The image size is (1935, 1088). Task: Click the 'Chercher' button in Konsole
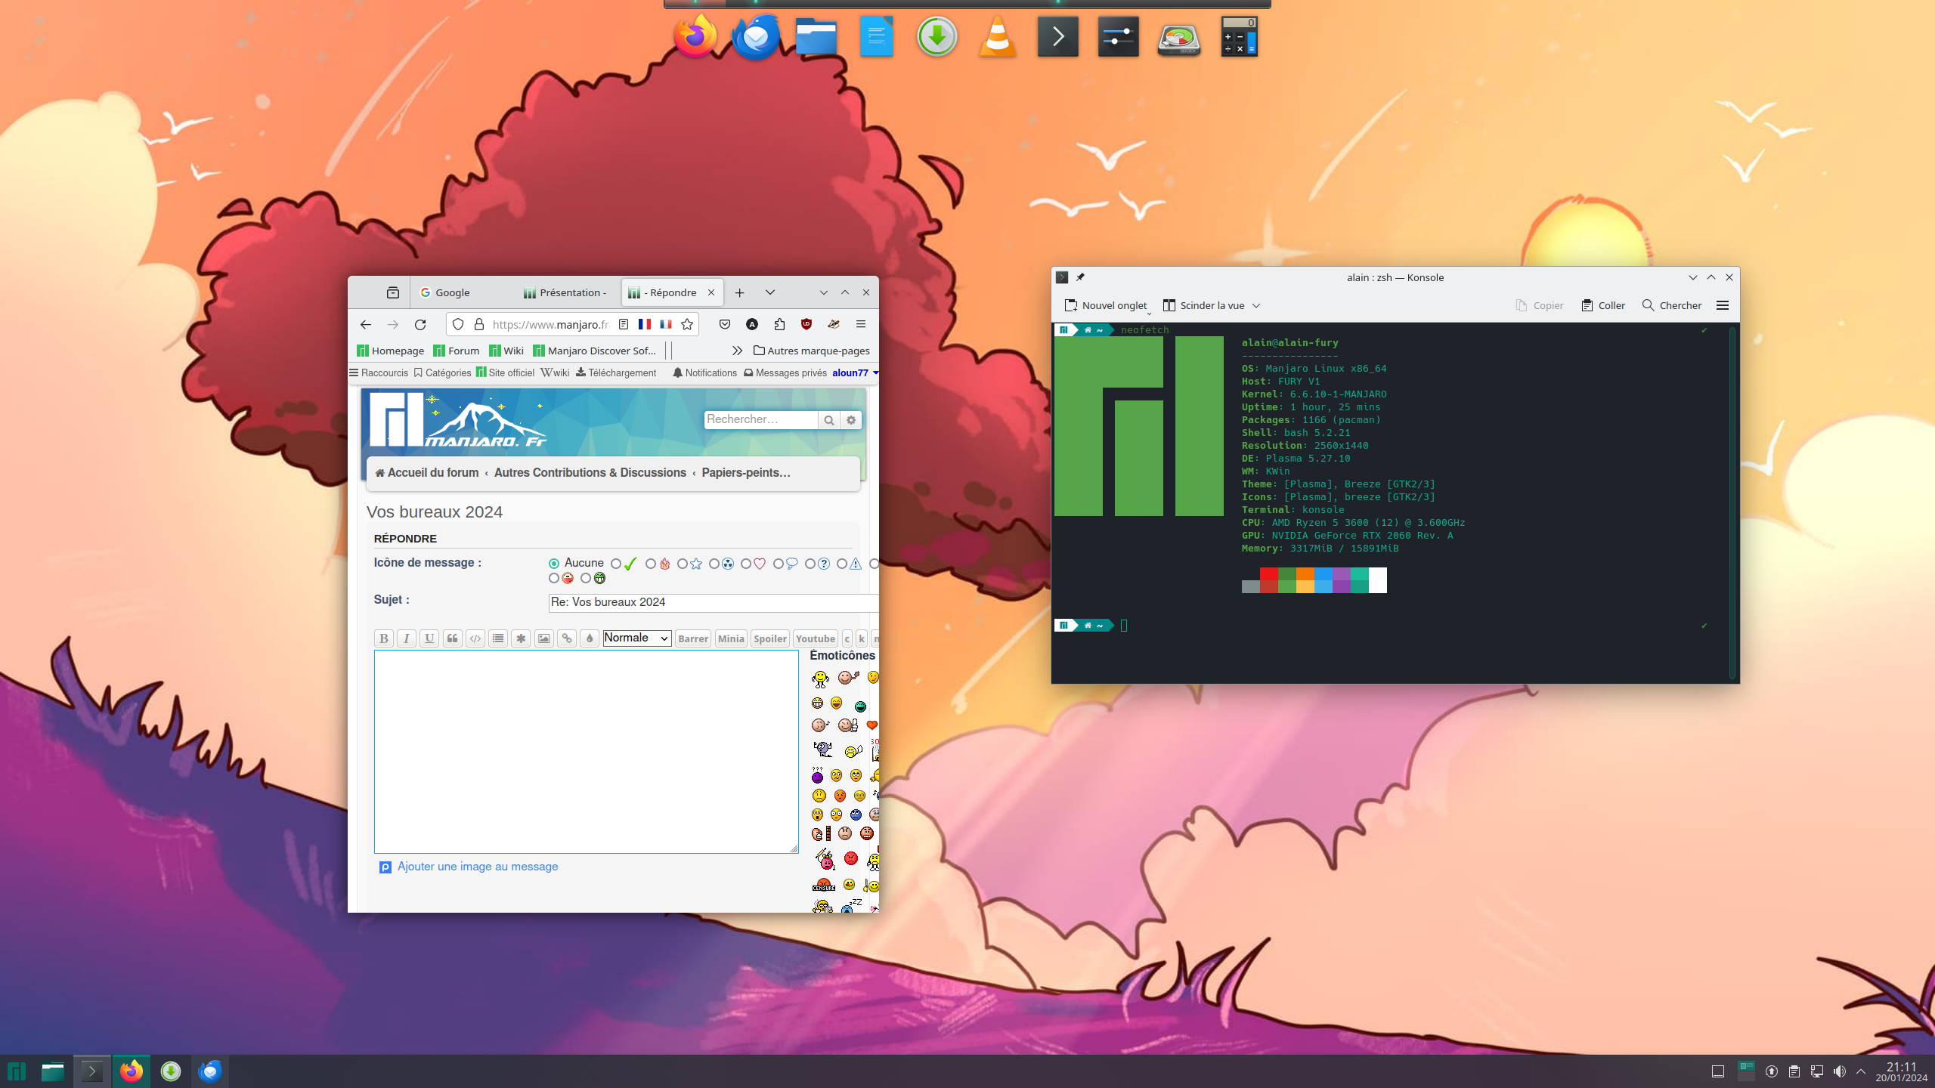pos(1672,305)
